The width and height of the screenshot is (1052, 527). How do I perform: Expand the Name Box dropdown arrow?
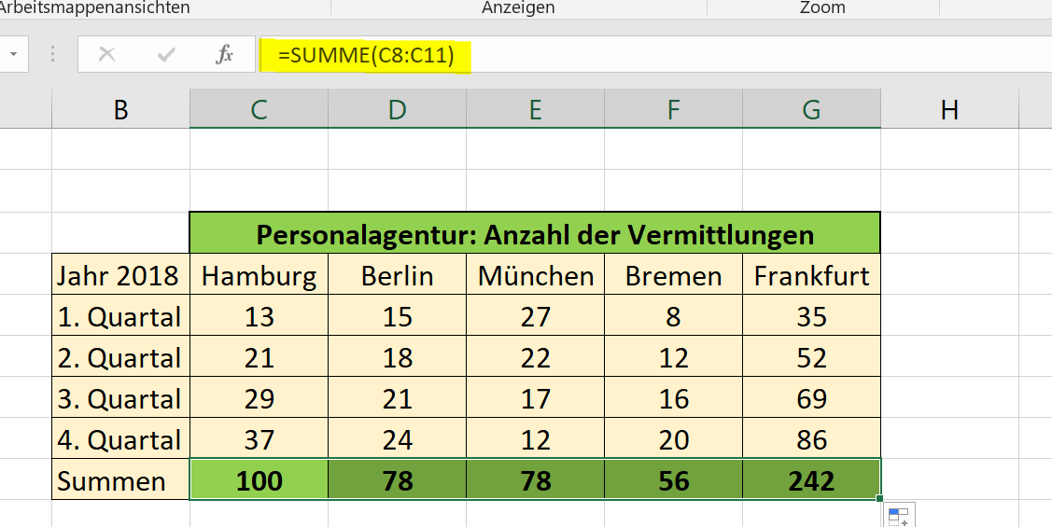13,54
